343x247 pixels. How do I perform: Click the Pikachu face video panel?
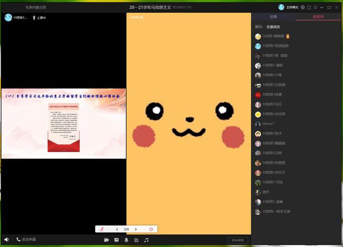click(189, 123)
